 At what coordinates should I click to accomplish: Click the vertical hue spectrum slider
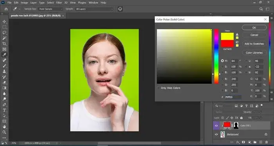click(x=216, y=56)
